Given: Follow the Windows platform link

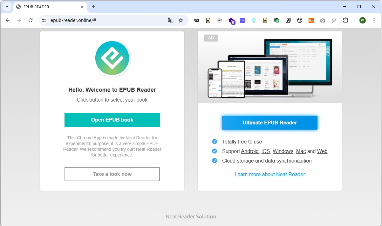Looking at the screenshot, I should 283,151.
